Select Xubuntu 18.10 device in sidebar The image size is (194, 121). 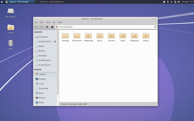(44, 41)
